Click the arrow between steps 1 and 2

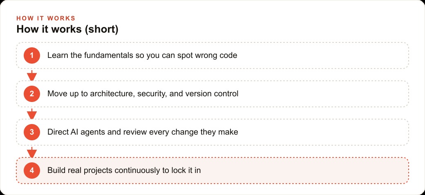(x=32, y=75)
